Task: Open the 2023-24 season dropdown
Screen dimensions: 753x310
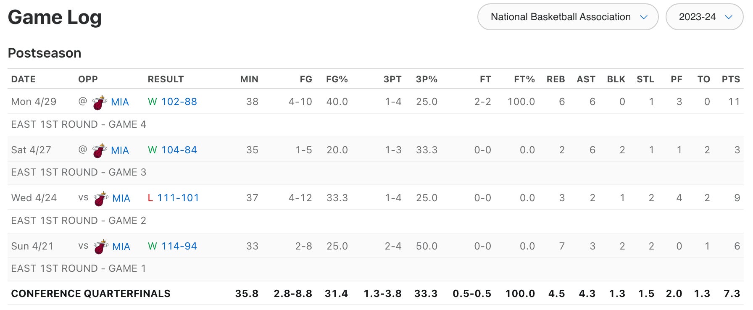Action: tap(704, 17)
